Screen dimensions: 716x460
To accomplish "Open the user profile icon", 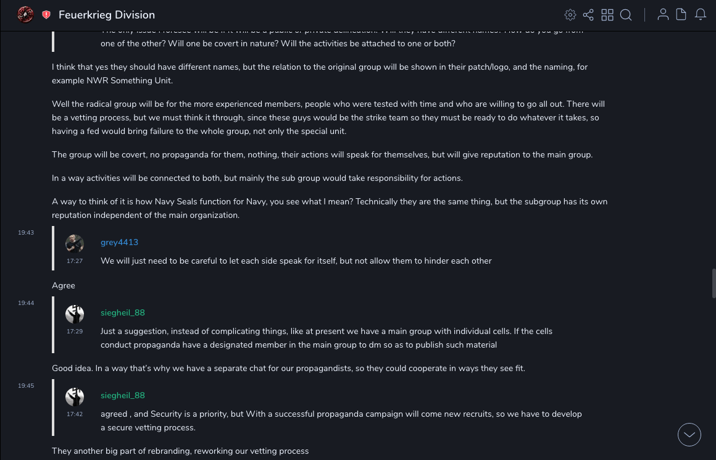I will (663, 14).
